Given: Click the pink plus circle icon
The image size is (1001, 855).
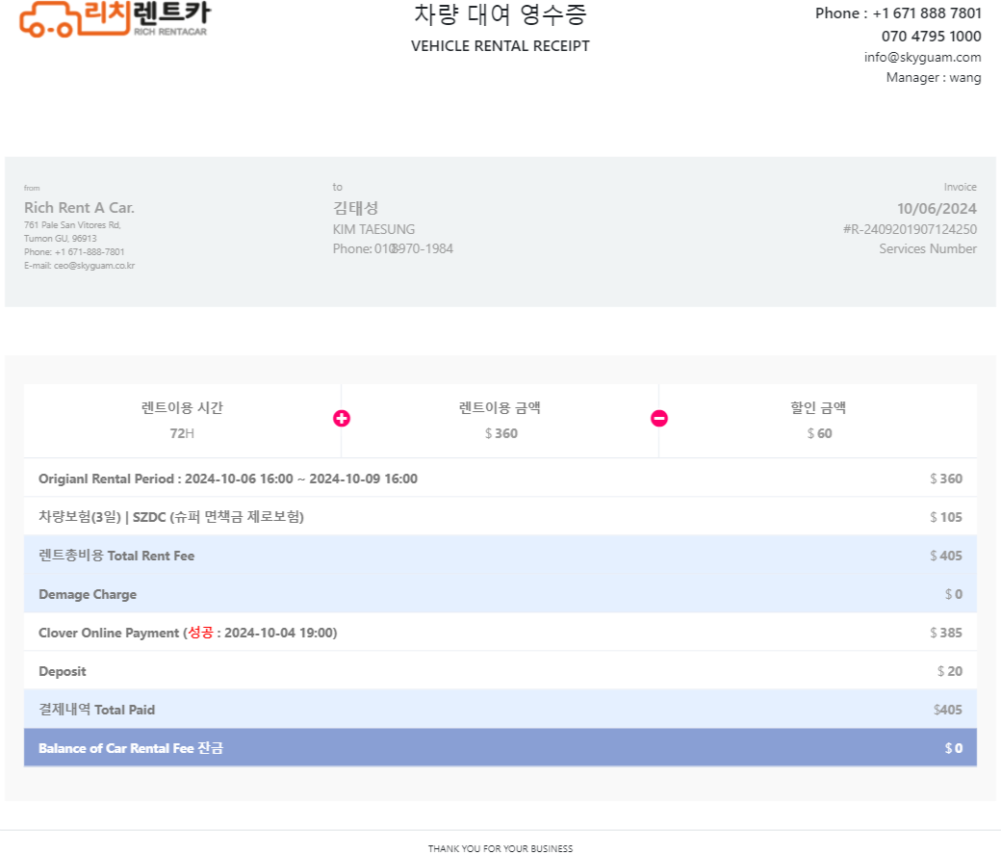Looking at the screenshot, I should pos(342,418).
